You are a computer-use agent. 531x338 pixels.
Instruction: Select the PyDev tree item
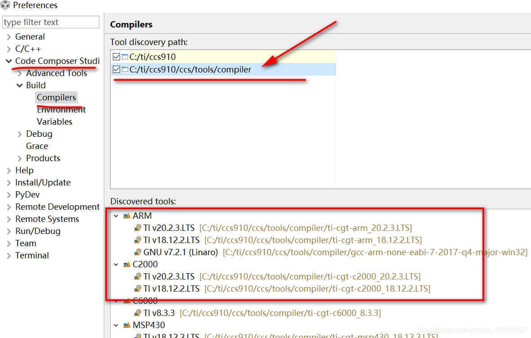tap(27, 194)
